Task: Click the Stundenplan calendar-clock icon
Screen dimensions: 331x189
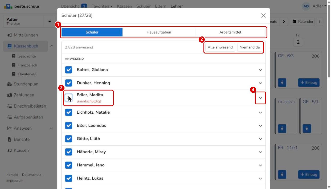Action: click(x=10, y=84)
